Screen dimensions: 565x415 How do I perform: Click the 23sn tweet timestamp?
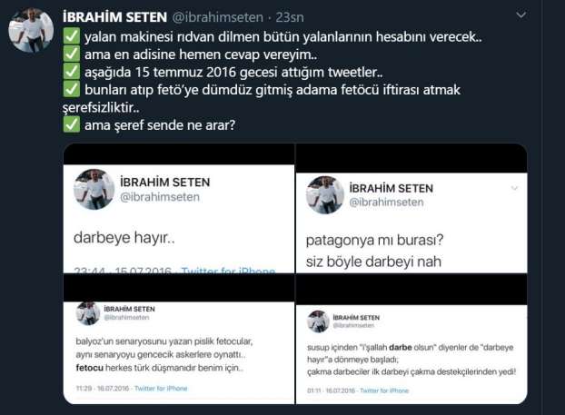pos(290,17)
